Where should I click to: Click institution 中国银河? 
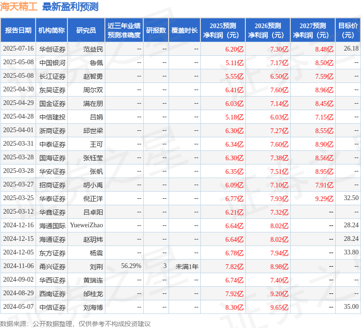pos(52,63)
